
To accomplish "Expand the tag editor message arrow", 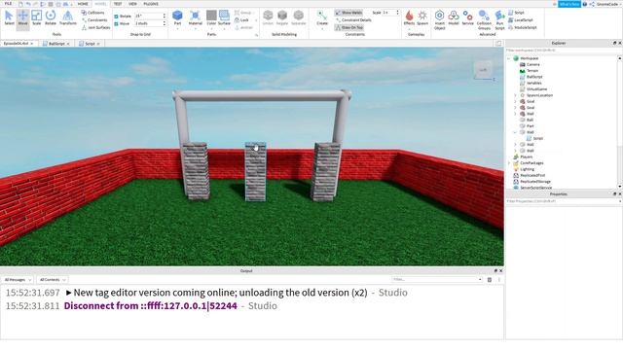I will click(68, 293).
